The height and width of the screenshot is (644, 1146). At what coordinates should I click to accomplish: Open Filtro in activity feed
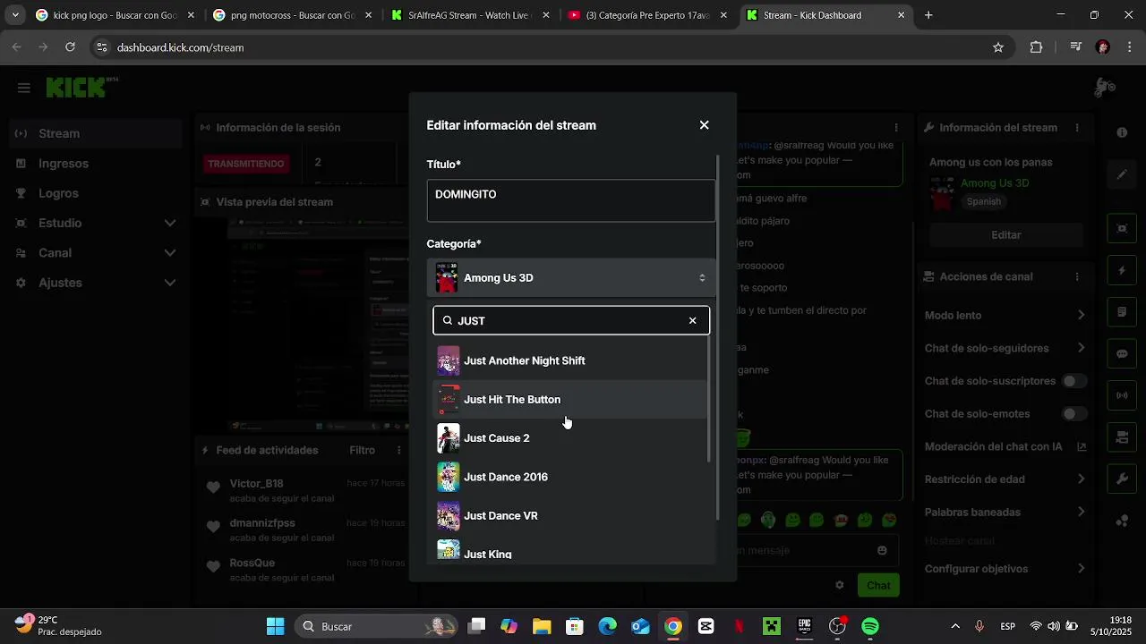(363, 450)
